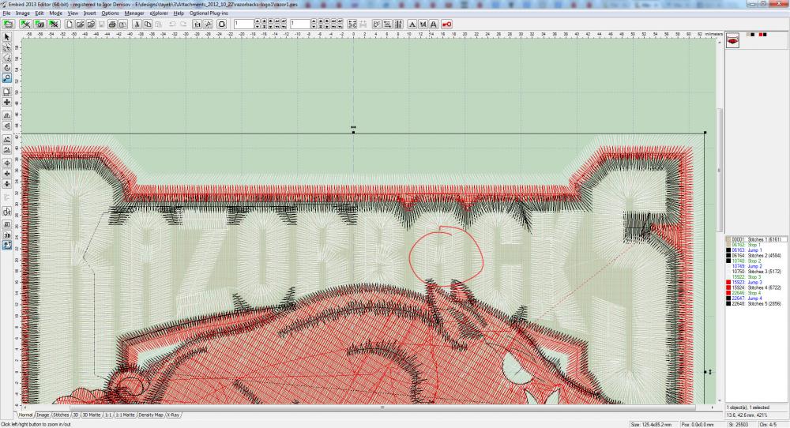Image resolution: width=790 pixels, height=428 pixels.
Task: Click the New document icon
Action: pyautogui.click(x=69, y=24)
